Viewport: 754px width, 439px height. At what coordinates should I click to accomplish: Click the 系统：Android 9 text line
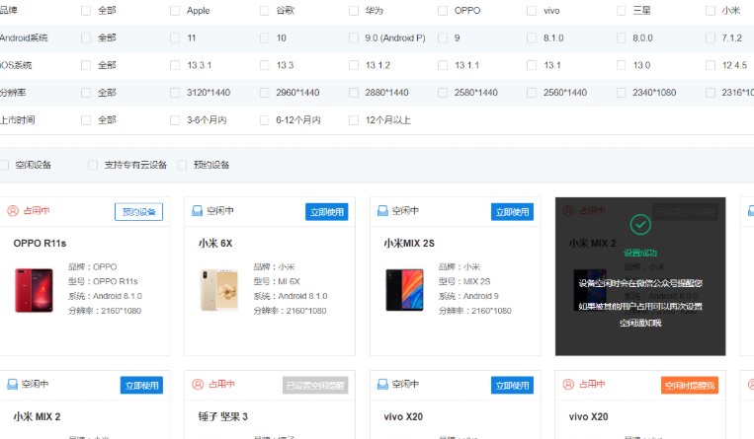pos(468,296)
